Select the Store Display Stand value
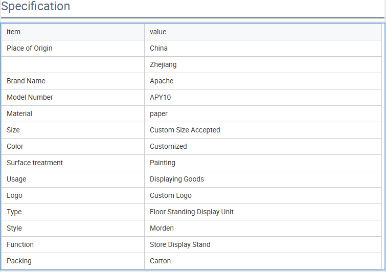 pyautogui.click(x=180, y=244)
